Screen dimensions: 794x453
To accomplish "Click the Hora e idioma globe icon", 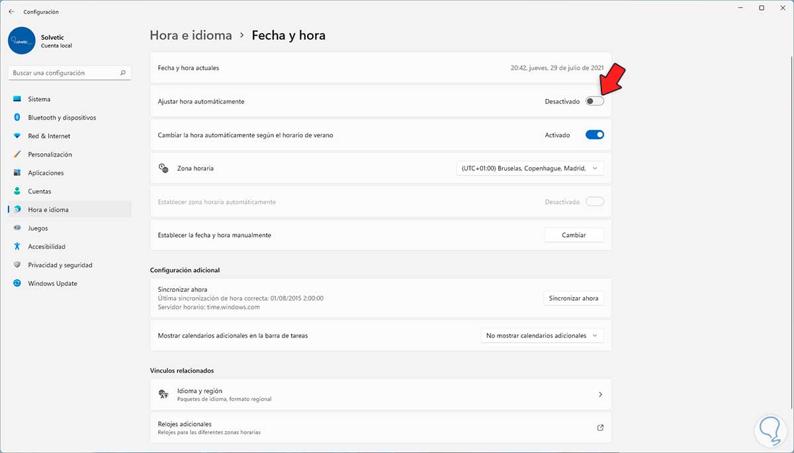I will (x=17, y=210).
